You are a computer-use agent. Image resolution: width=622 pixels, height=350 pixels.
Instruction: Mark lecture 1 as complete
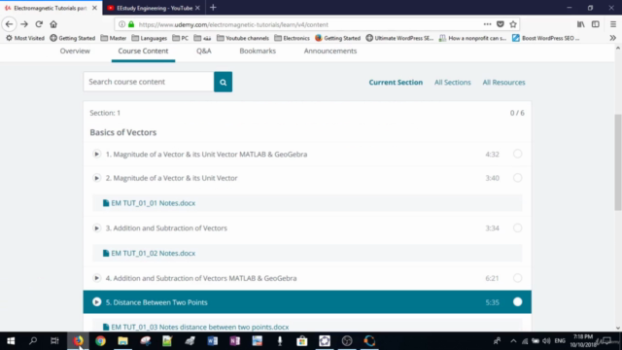tap(517, 154)
